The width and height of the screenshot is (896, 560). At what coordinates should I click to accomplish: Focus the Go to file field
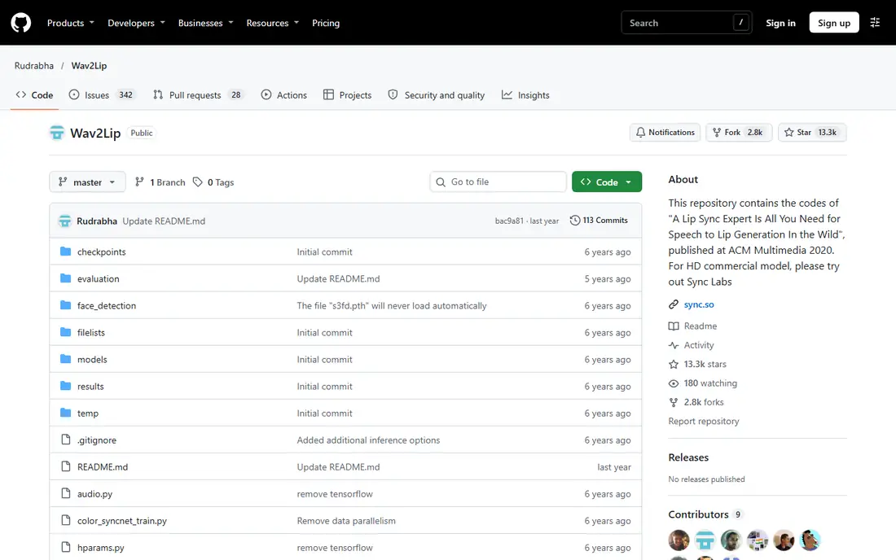498,182
